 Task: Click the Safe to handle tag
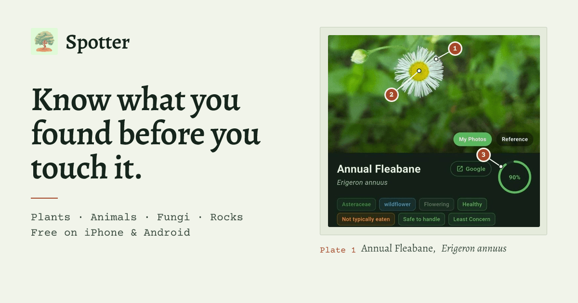pyautogui.click(x=421, y=219)
